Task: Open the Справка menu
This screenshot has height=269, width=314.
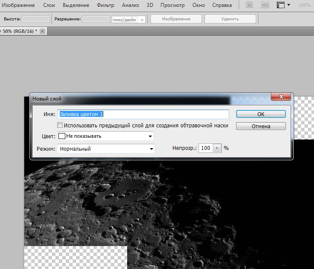Action: click(x=222, y=5)
